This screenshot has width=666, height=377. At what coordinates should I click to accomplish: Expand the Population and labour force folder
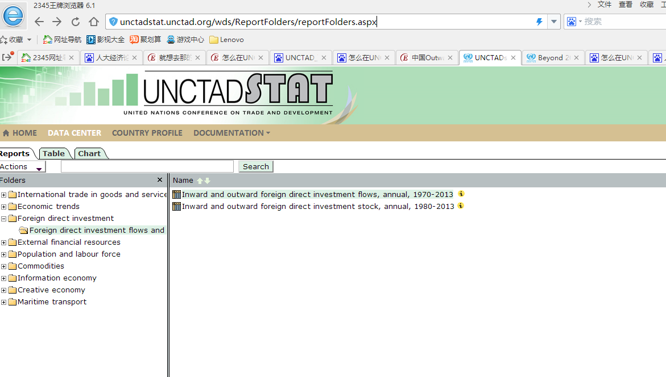click(3, 254)
